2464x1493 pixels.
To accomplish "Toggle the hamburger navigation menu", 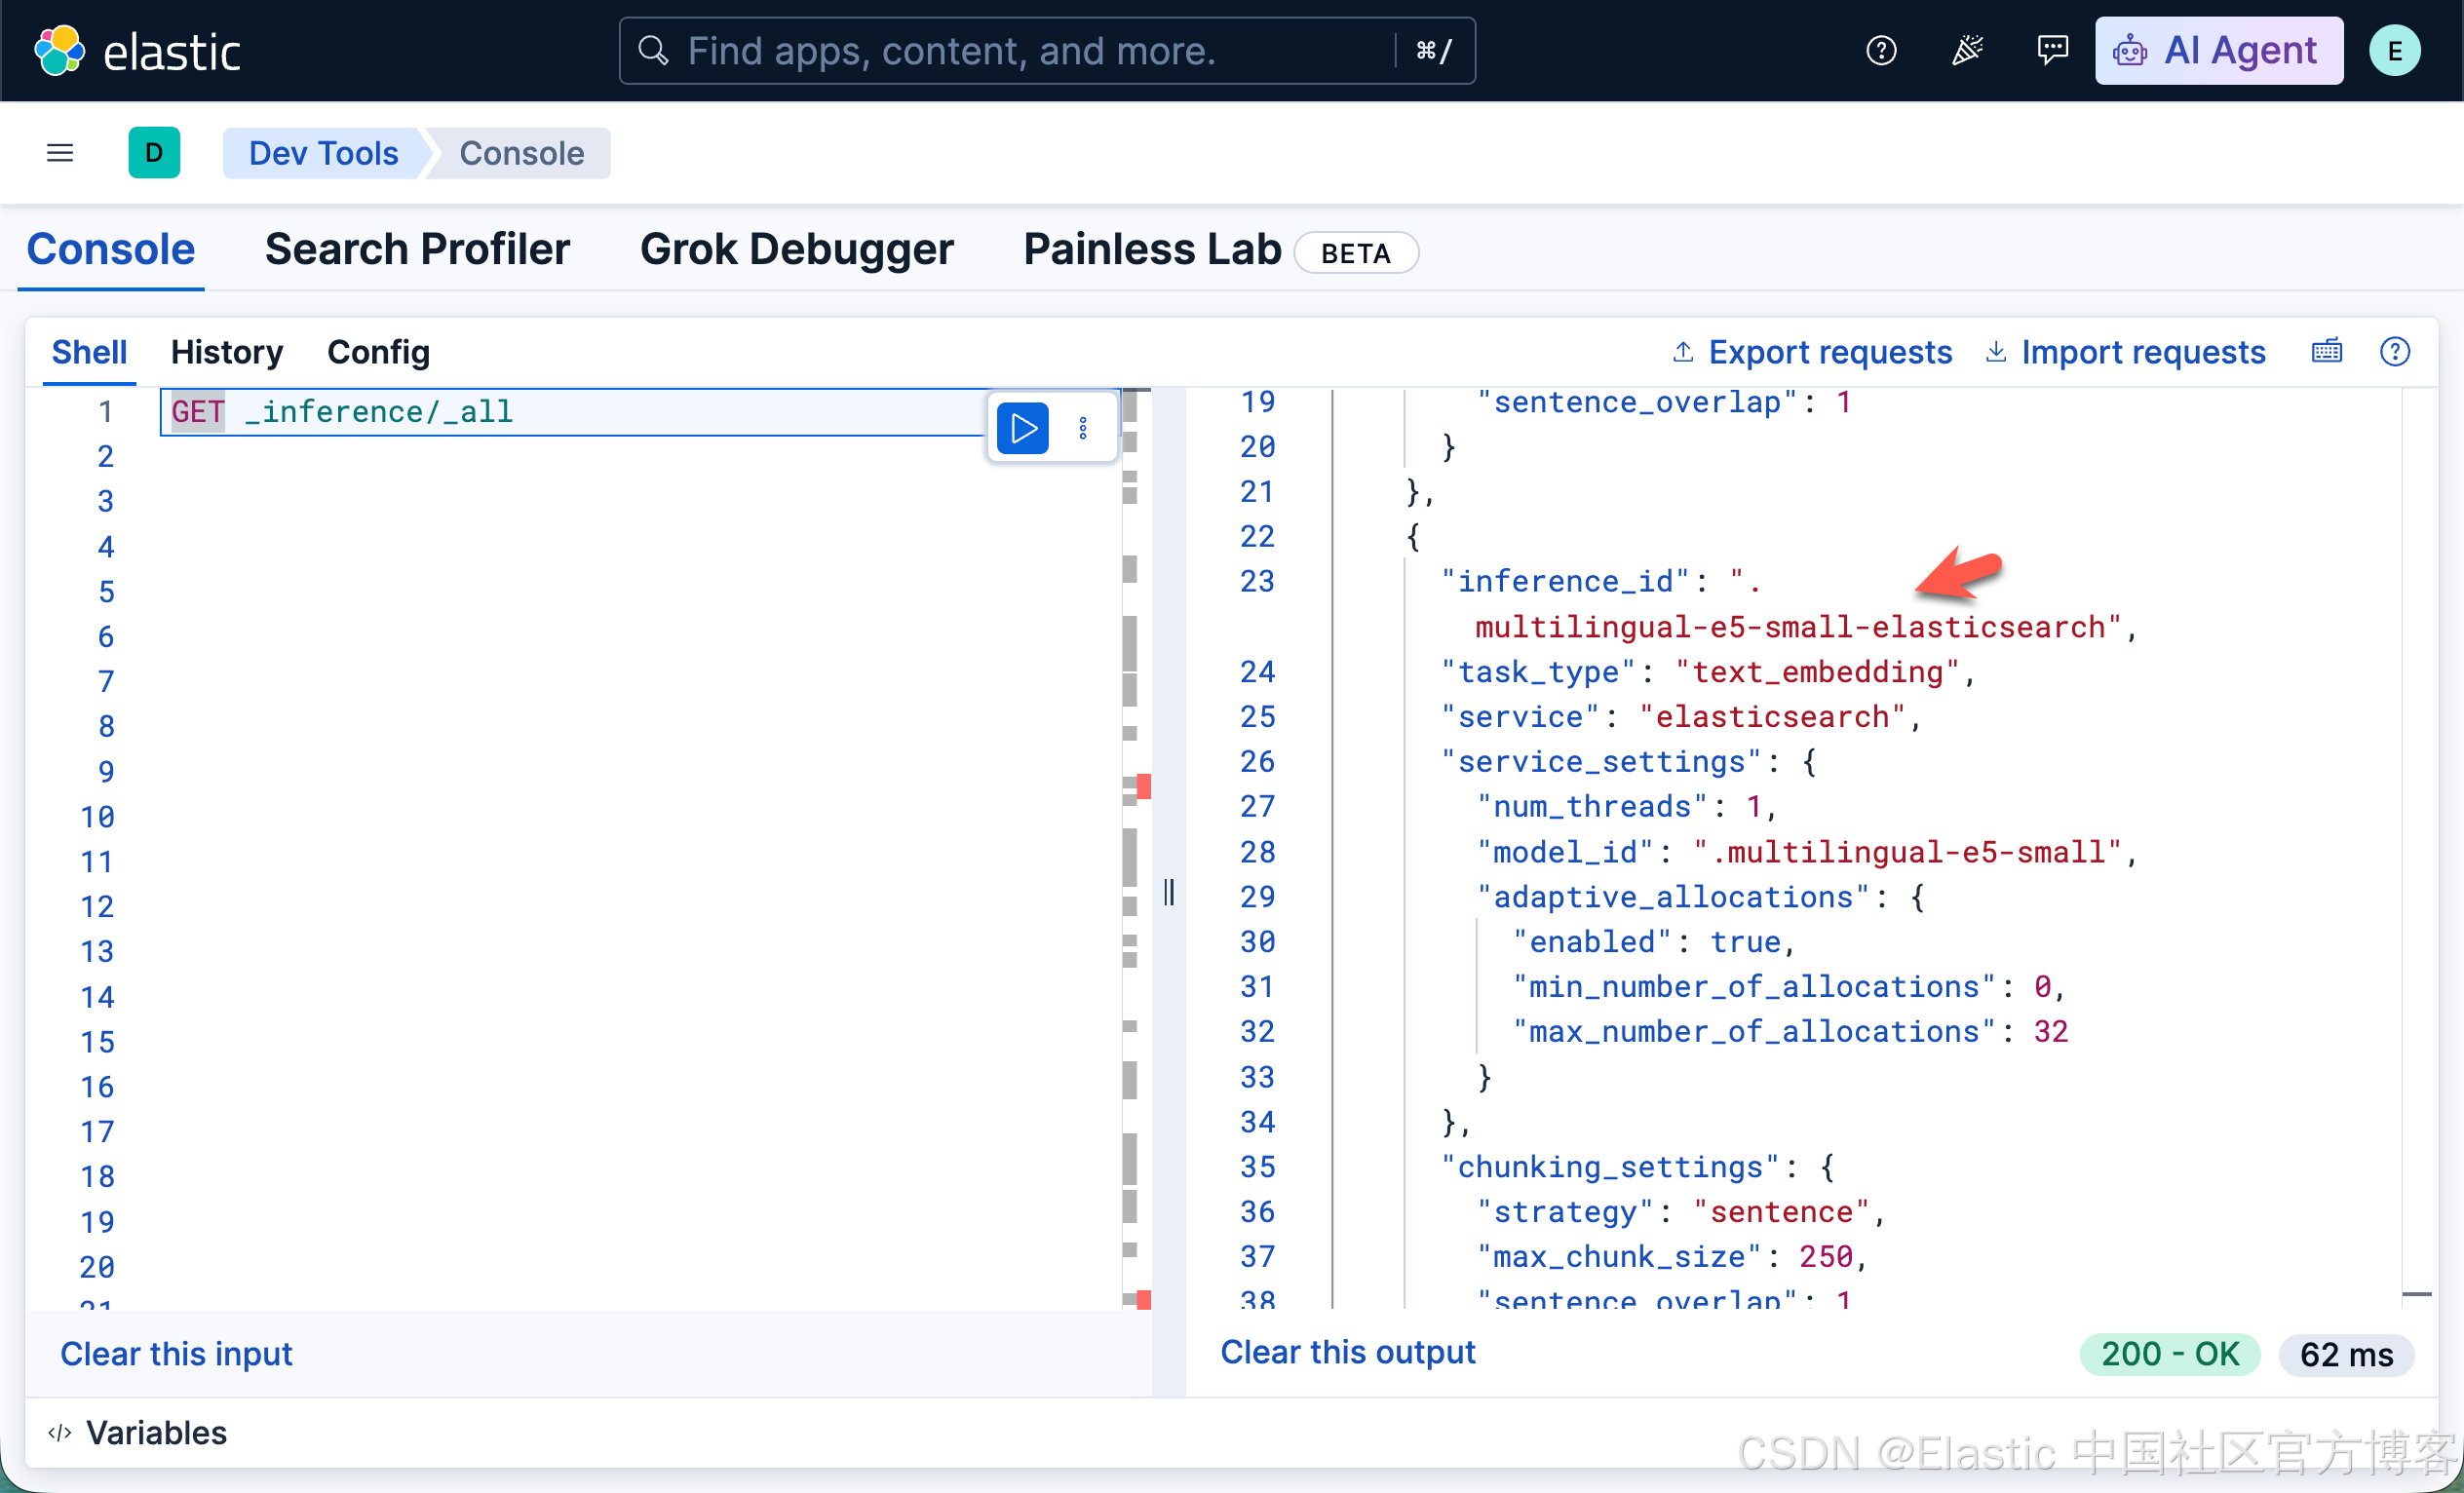I will tap(60, 153).
